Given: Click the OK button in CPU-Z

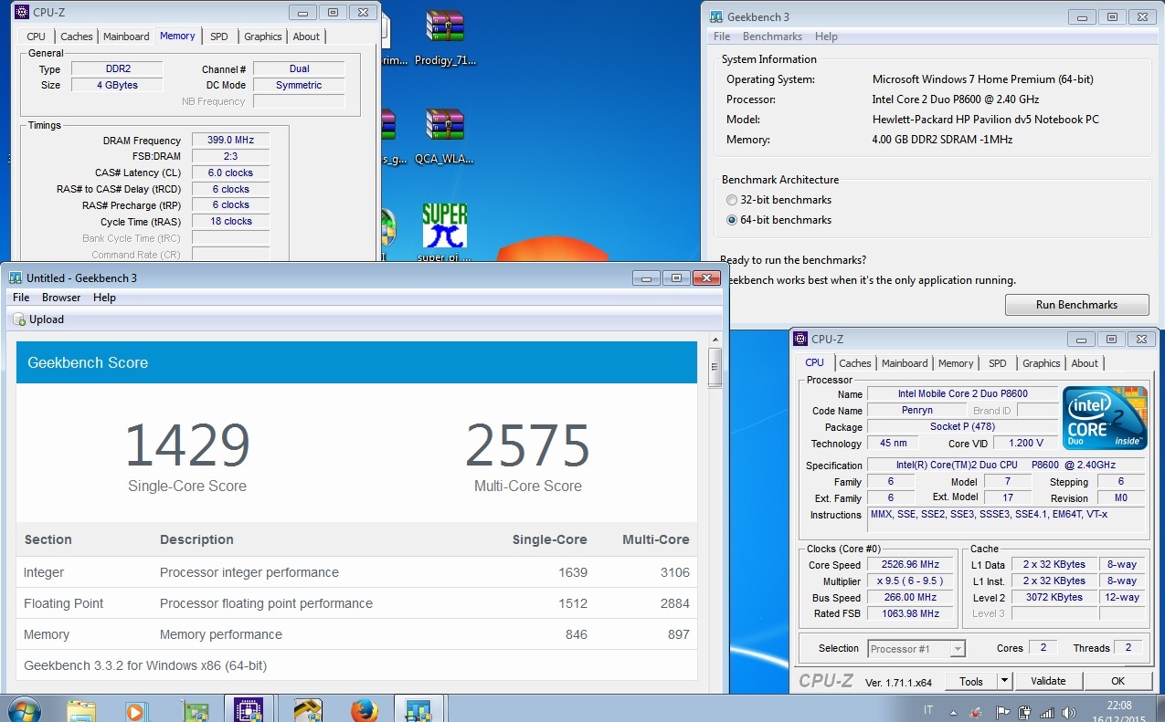Looking at the screenshot, I should [1117, 681].
